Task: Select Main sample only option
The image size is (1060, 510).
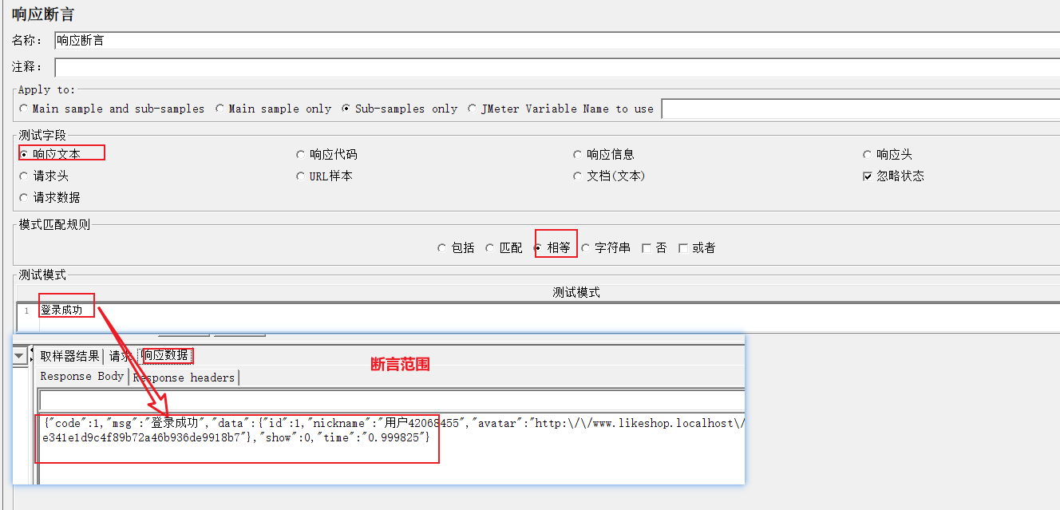Action: pyautogui.click(x=273, y=109)
